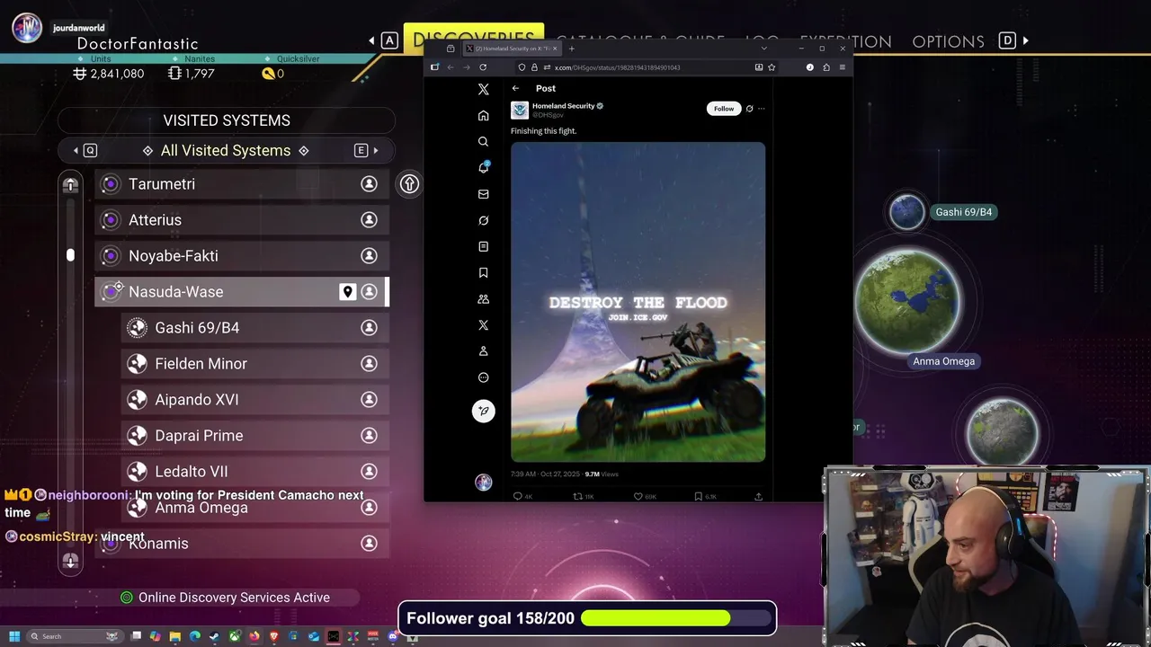Open Grok icon in X sidebar
Viewport: 1151px width, 647px height.
point(483,220)
